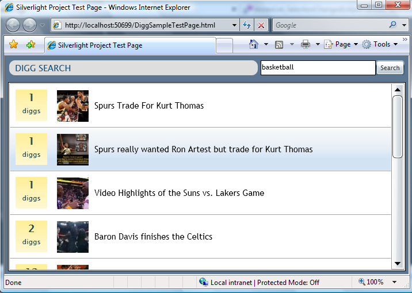The image size is (412, 293).
Task: Click the localhost address bar URL
Action: coord(140,25)
